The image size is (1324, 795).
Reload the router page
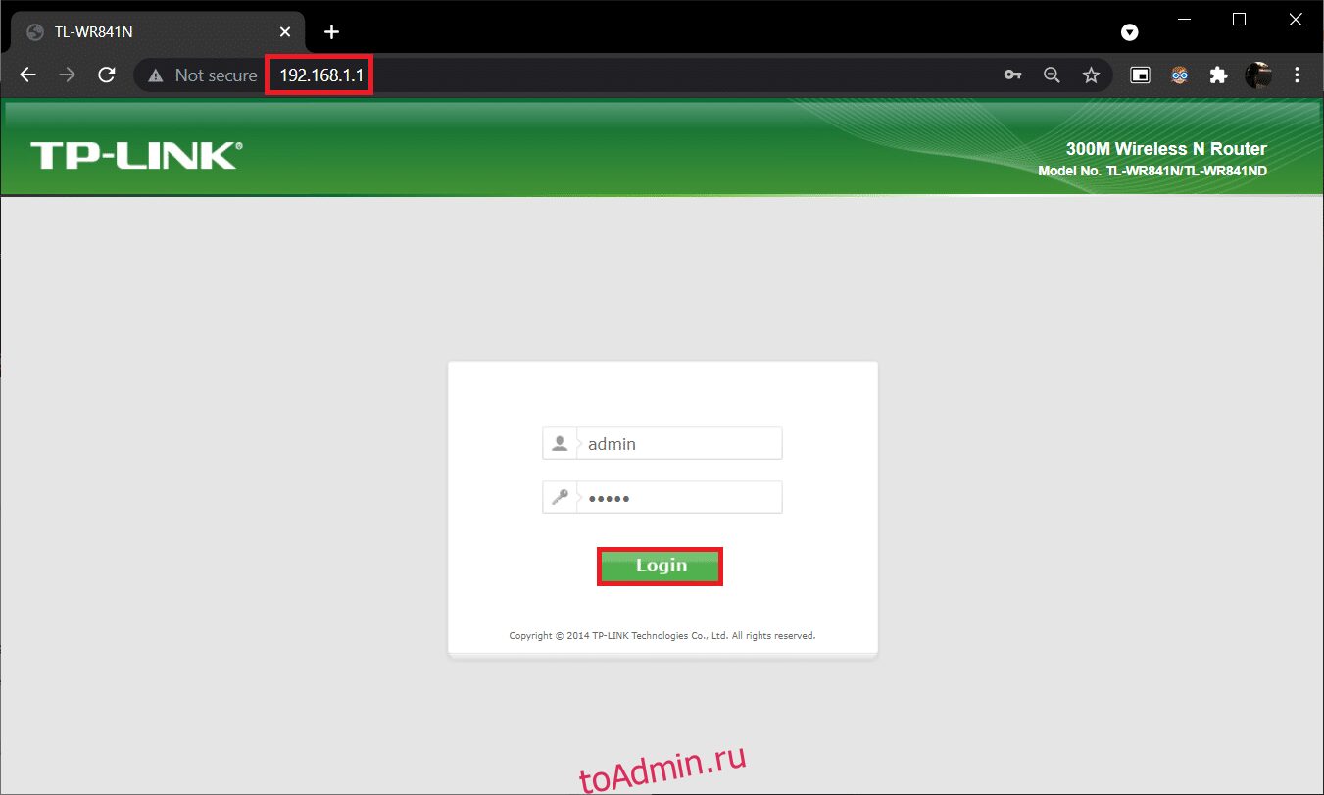[x=107, y=75]
